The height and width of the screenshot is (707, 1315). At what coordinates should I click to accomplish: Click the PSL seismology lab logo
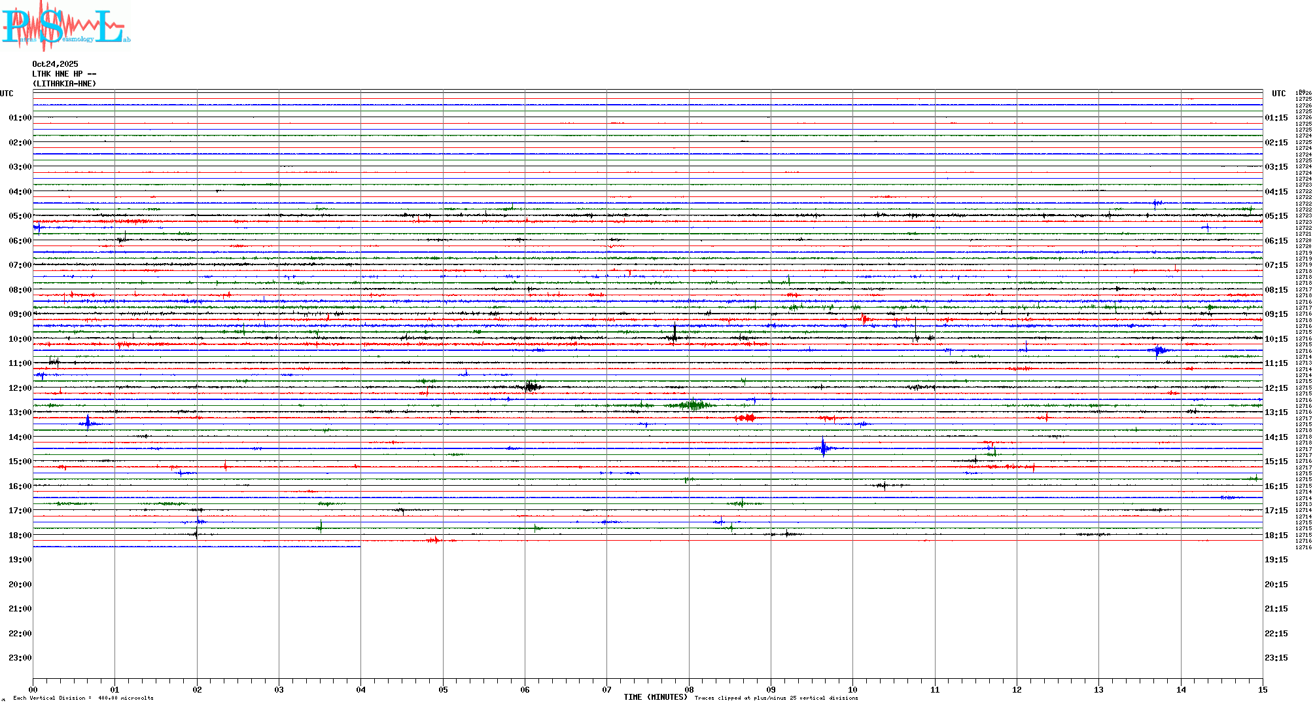click(x=65, y=26)
